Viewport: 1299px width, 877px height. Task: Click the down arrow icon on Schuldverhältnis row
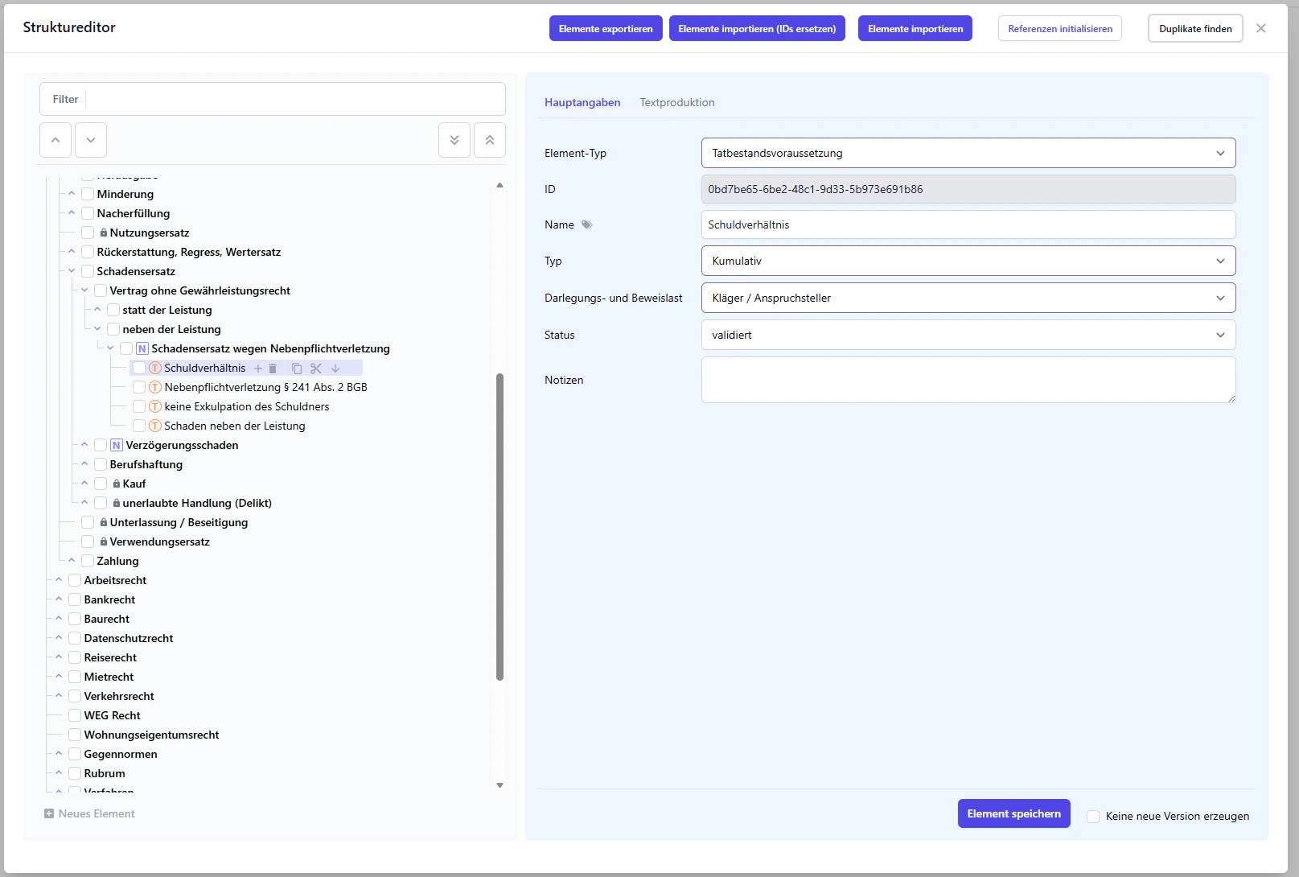click(335, 369)
